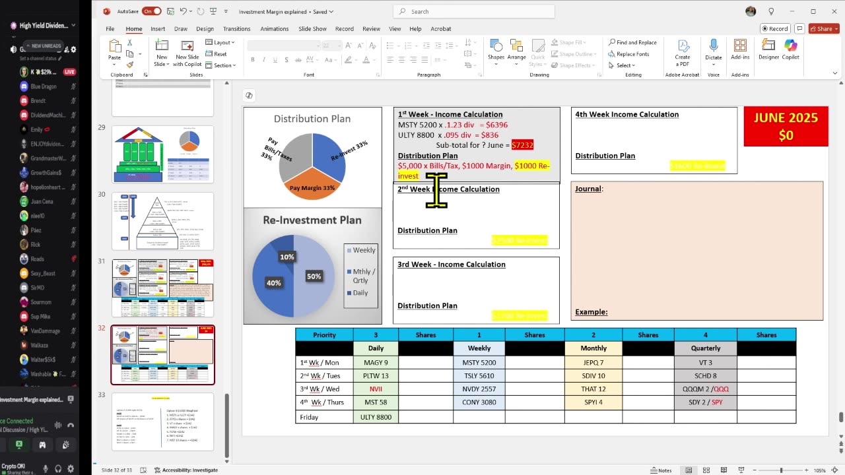Click Find and Replace

pyautogui.click(x=632, y=43)
